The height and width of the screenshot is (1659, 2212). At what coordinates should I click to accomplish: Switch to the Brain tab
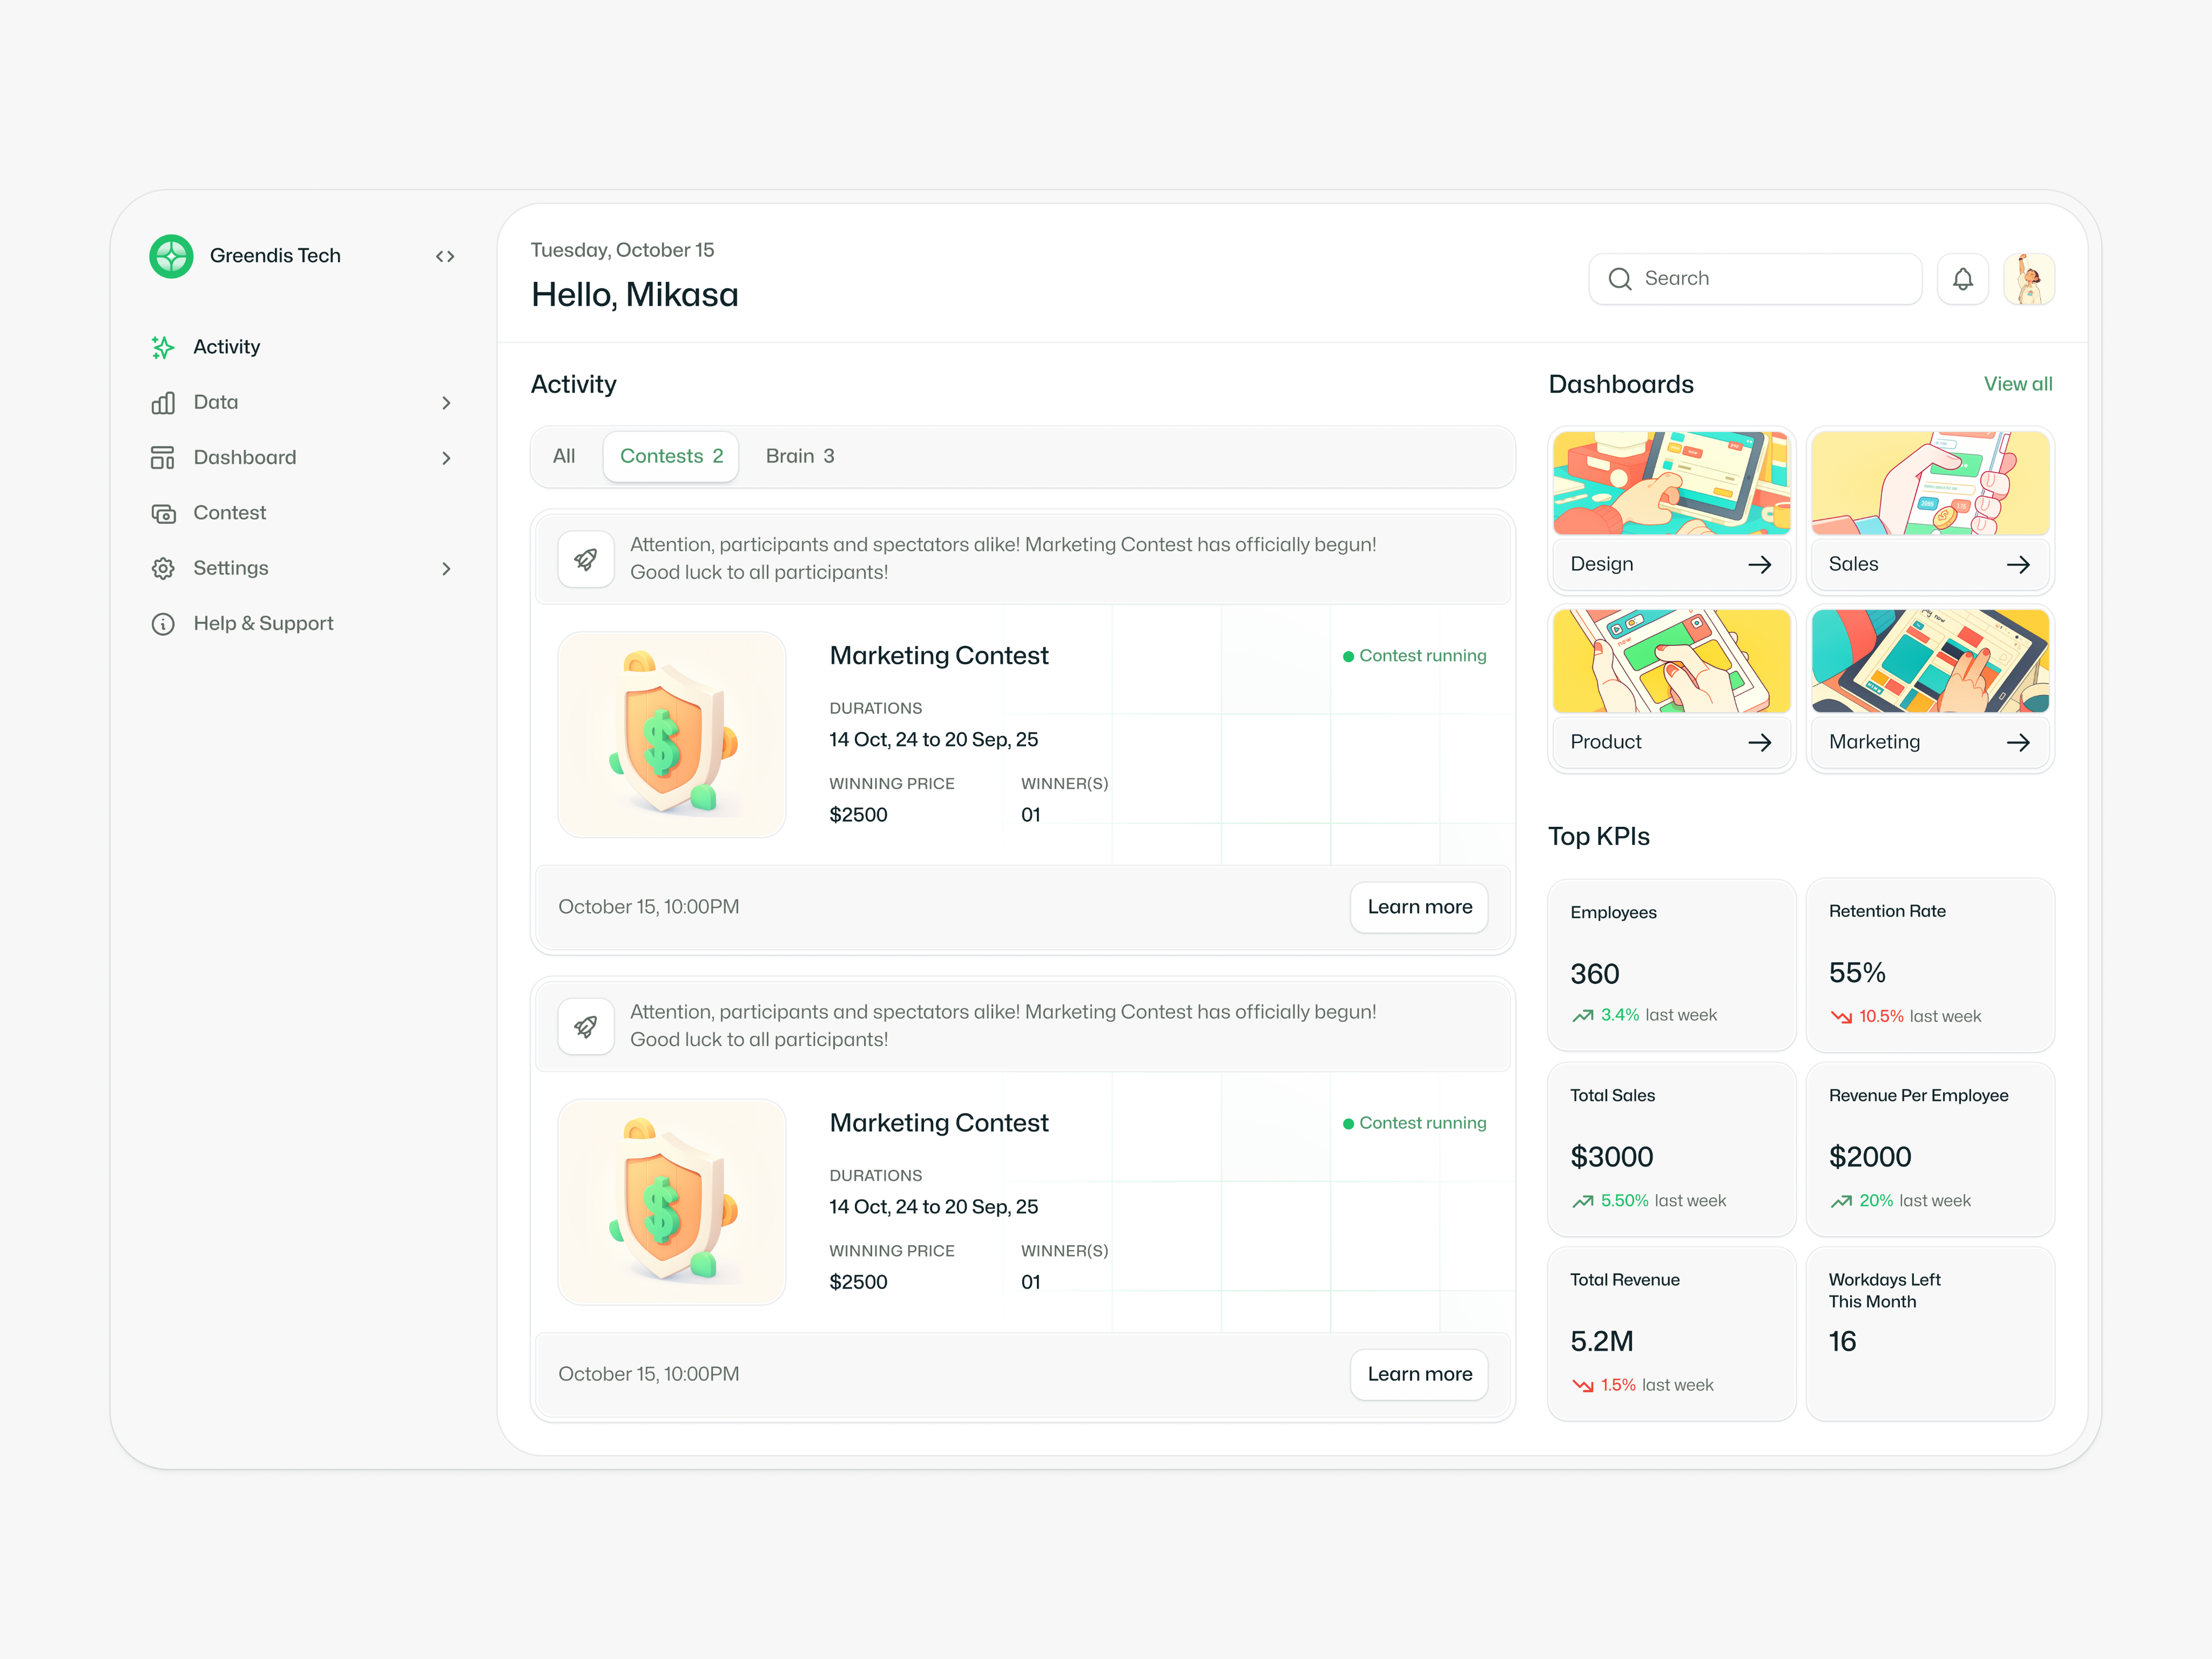(x=799, y=457)
